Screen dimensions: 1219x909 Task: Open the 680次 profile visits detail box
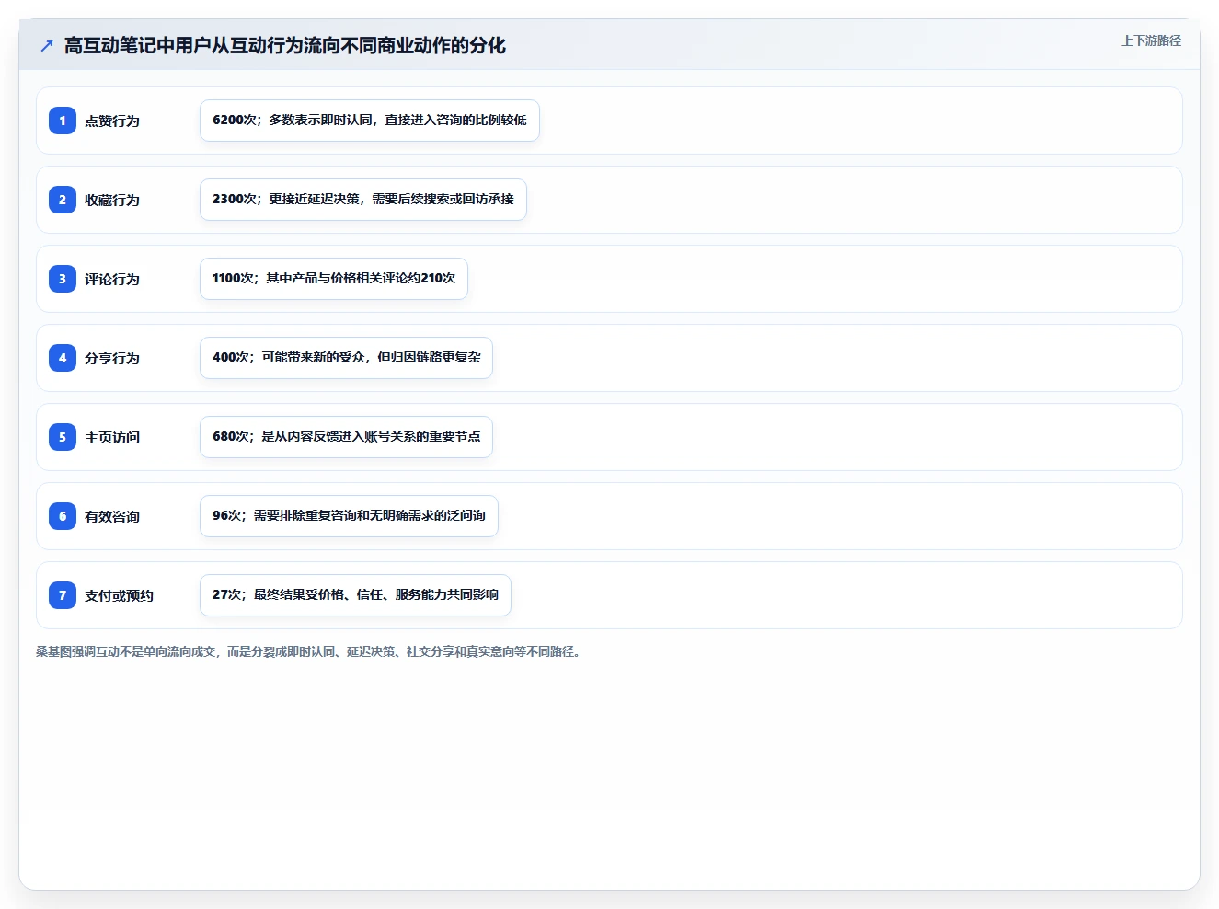point(346,437)
